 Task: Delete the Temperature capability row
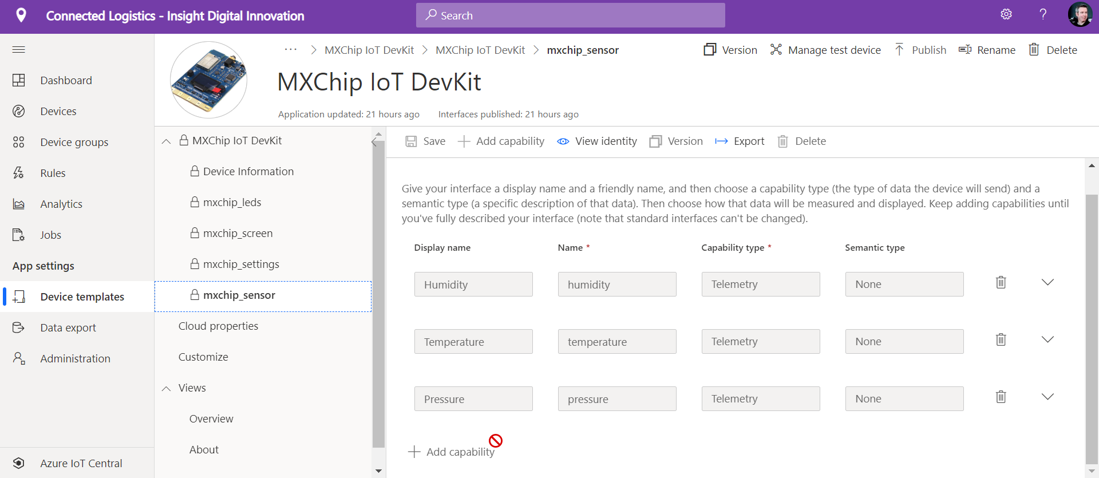point(1001,339)
